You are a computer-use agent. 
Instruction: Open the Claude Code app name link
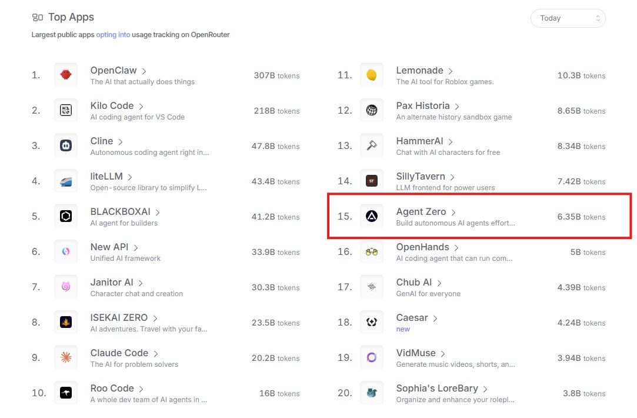click(x=119, y=353)
